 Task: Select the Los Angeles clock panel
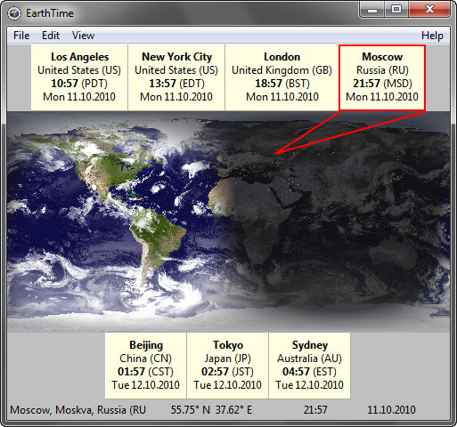[79, 77]
